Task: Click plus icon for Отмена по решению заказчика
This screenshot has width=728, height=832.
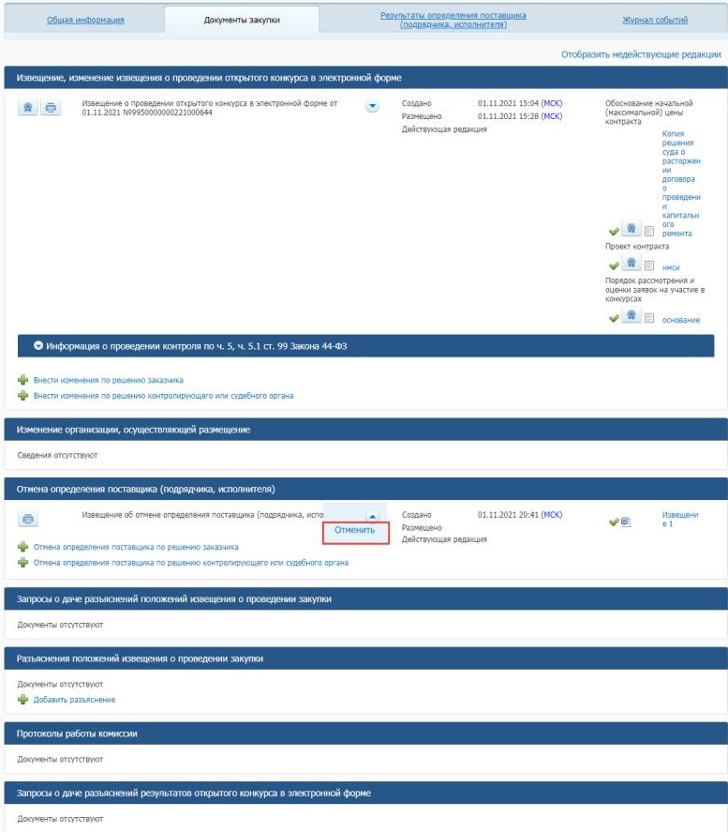Action: (x=22, y=547)
